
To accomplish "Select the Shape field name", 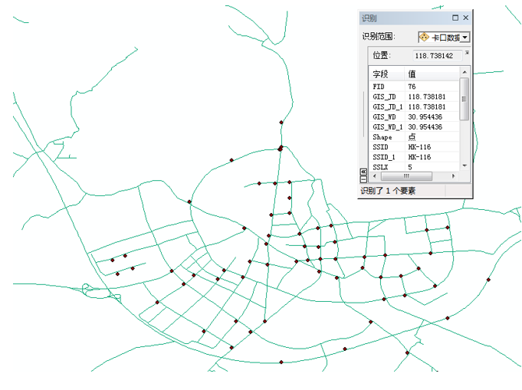I will coord(382,137).
